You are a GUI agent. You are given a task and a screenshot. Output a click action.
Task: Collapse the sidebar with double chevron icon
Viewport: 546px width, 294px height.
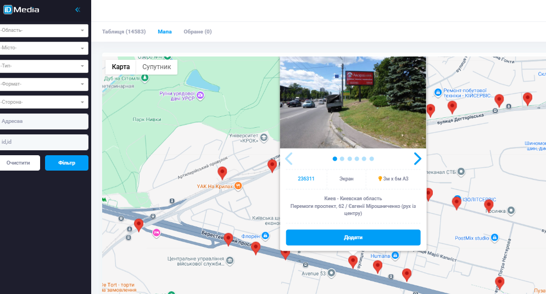77,10
